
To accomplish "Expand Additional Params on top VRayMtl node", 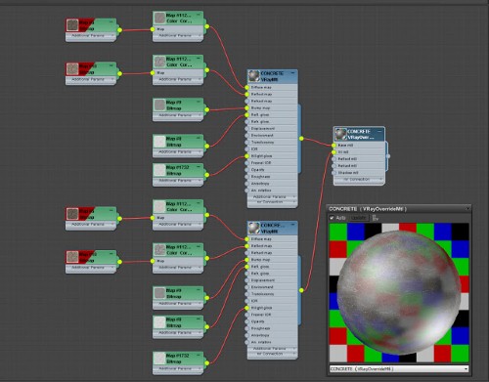I will click(273, 196).
